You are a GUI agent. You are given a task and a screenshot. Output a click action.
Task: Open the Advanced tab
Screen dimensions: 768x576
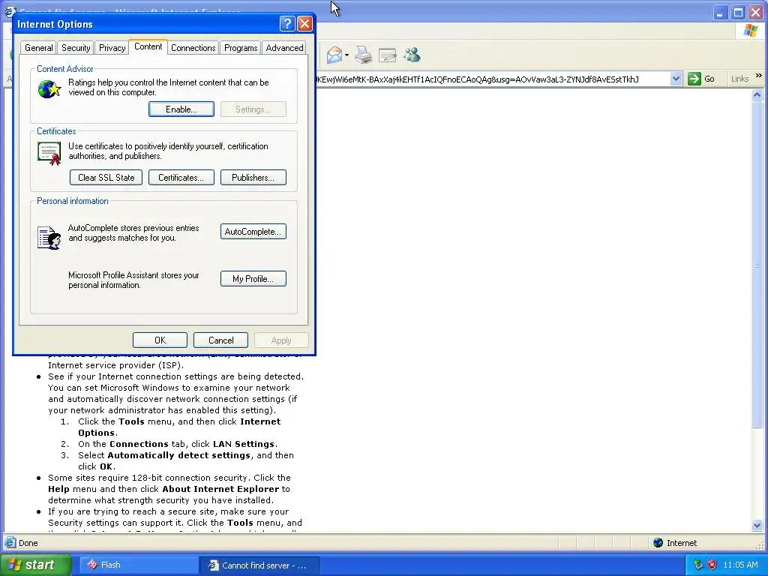pyautogui.click(x=284, y=47)
